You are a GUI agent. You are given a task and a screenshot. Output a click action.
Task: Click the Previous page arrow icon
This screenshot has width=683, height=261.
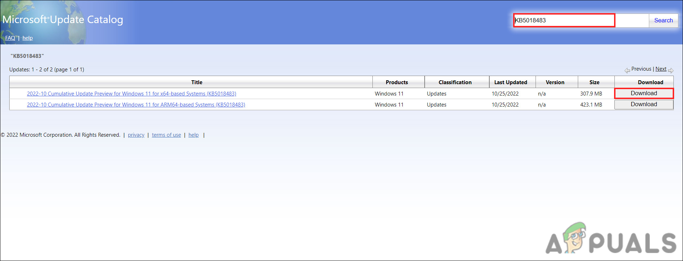627,70
